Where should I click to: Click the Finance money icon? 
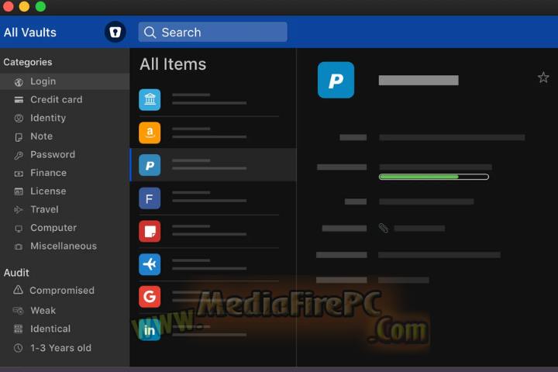click(x=19, y=174)
